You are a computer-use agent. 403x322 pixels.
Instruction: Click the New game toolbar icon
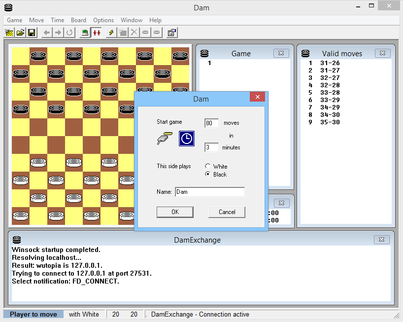tap(9, 33)
